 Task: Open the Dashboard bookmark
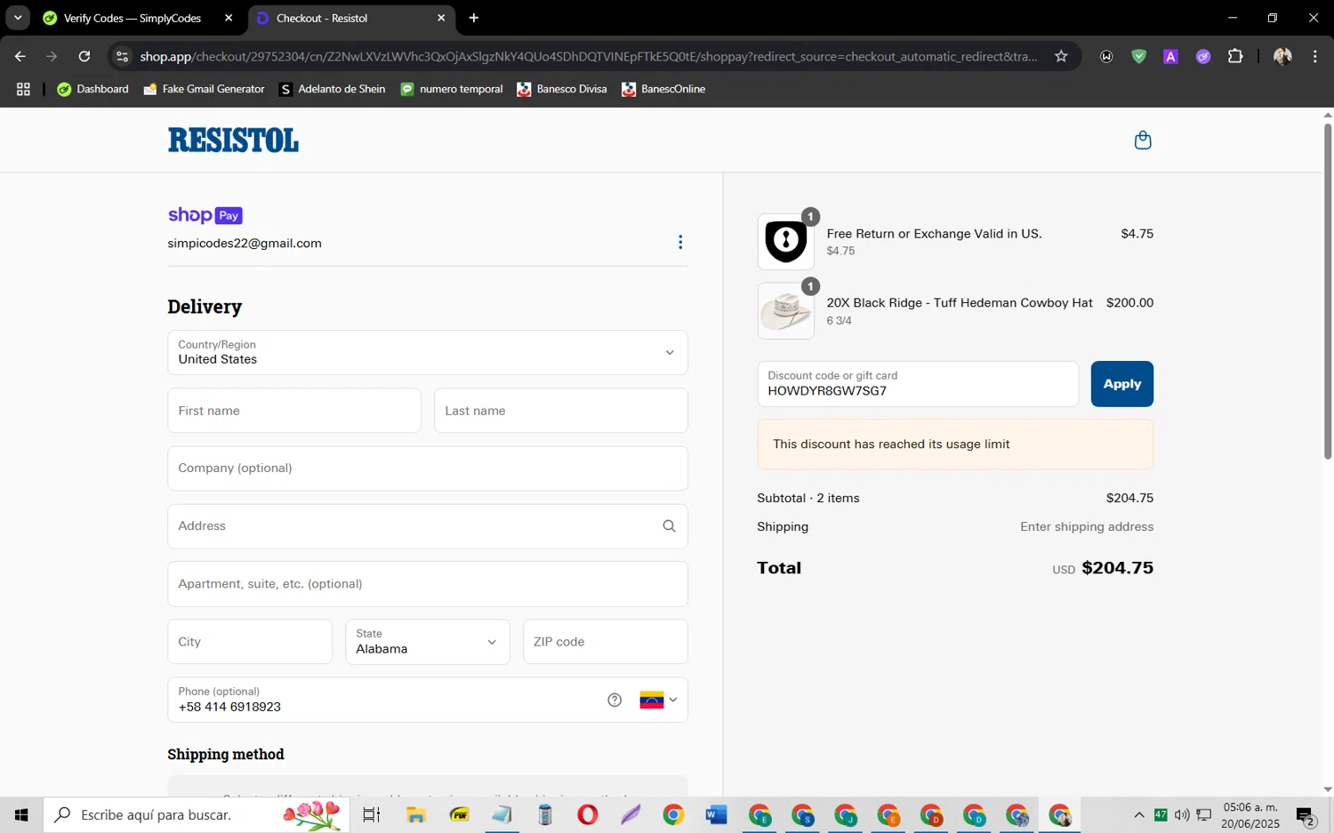pos(92,89)
